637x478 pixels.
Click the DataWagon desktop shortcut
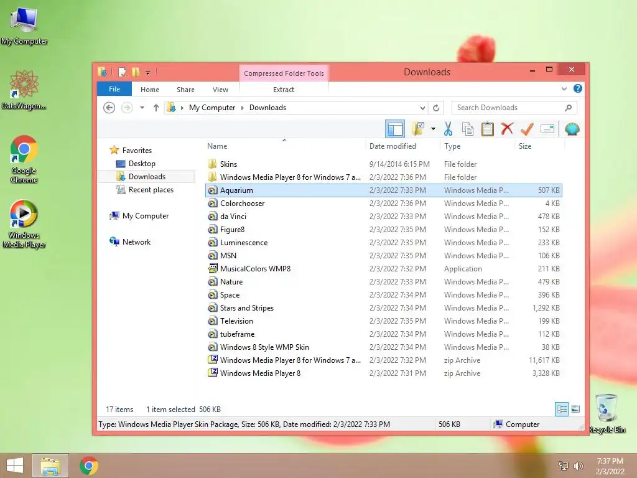tap(24, 90)
